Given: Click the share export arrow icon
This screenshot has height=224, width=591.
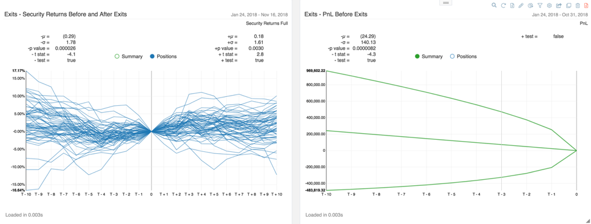Looking at the screenshot, I should pos(559,5).
